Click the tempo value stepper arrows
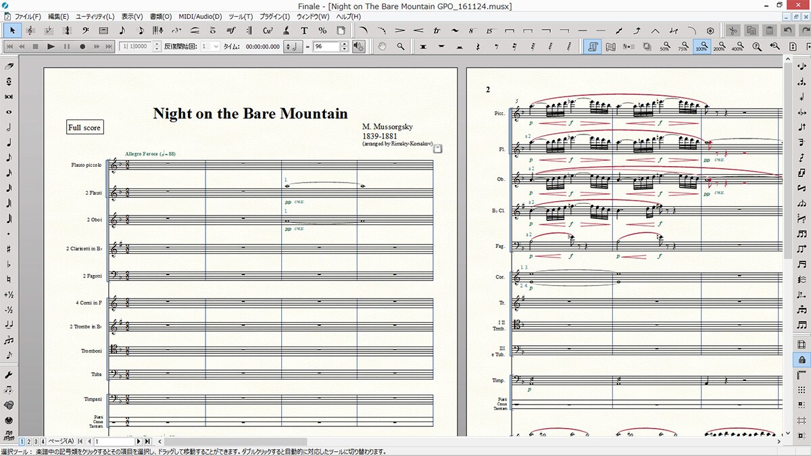The width and height of the screenshot is (811, 456). (x=344, y=47)
